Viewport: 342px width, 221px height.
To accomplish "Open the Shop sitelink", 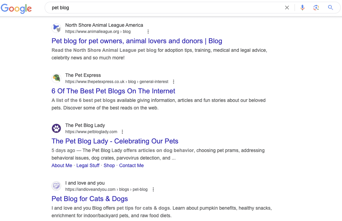I will pyautogui.click(x=109, y=165).
